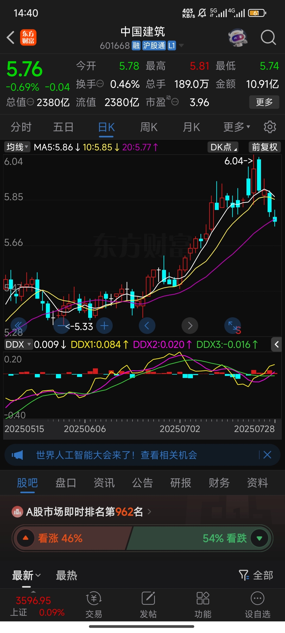Tap 更多 button in quote panel

(x=264, y=102)
